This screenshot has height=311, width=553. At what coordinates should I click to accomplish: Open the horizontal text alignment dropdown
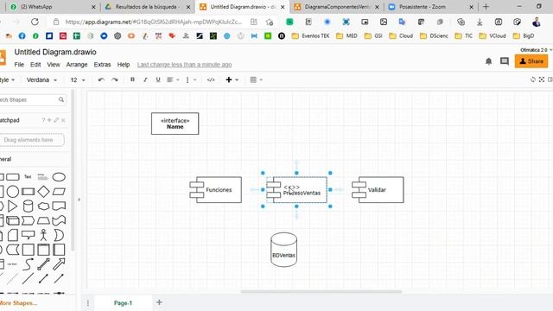coord(173,79)
